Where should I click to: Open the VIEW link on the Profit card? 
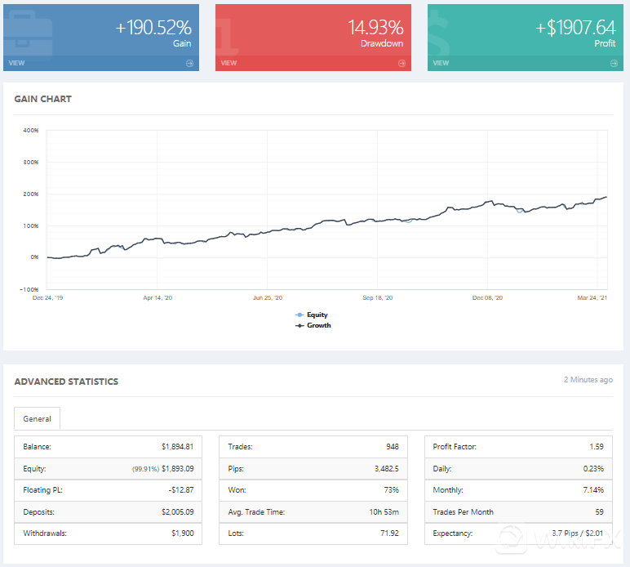(x=441, y=63)
